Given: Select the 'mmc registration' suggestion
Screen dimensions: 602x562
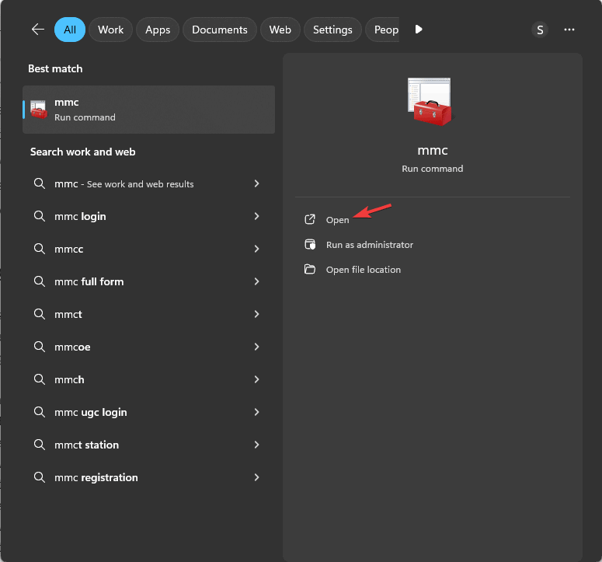Looking at the screenshot, I should coord(148,477).
